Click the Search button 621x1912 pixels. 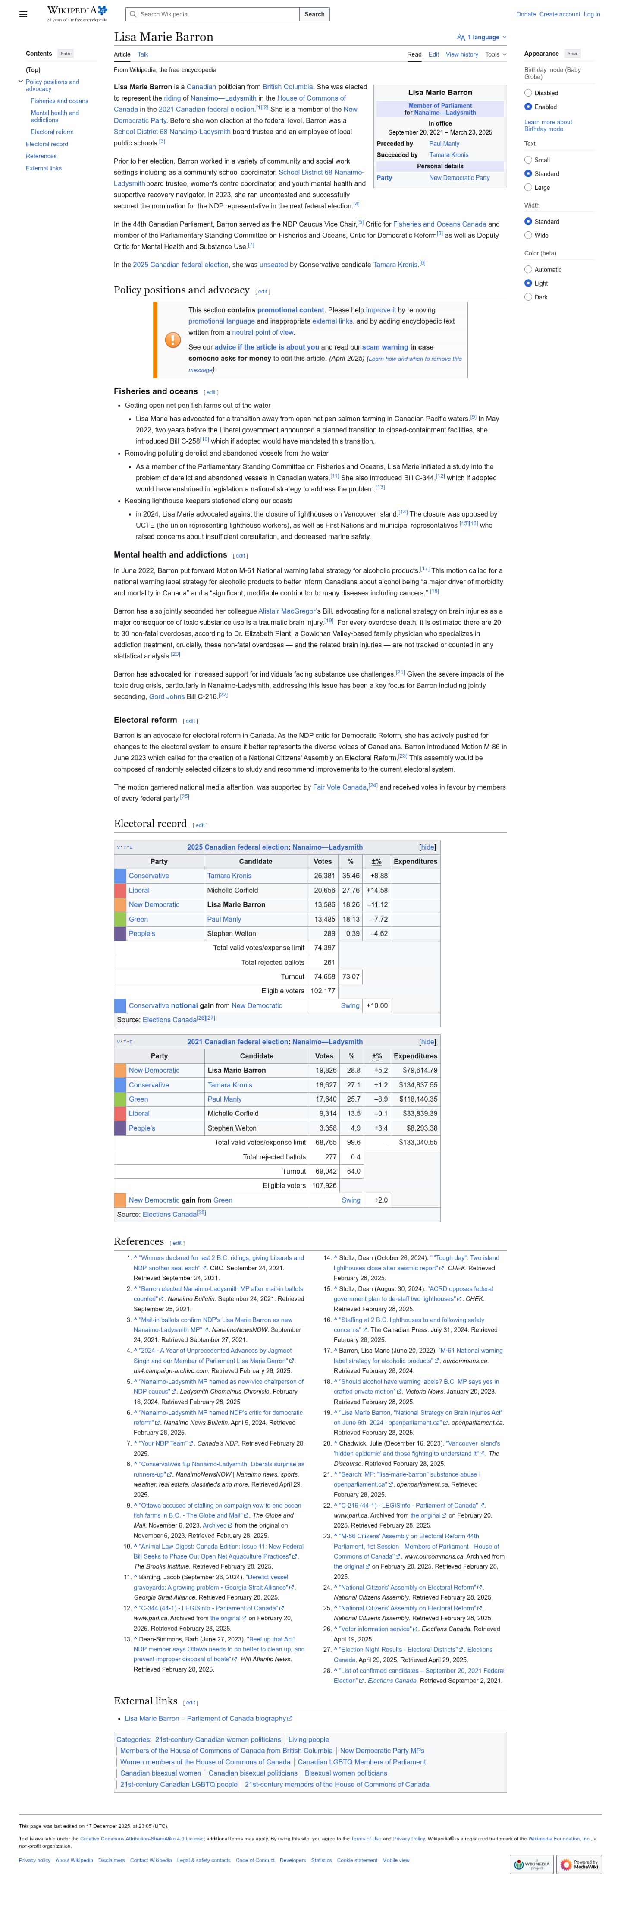314,14
